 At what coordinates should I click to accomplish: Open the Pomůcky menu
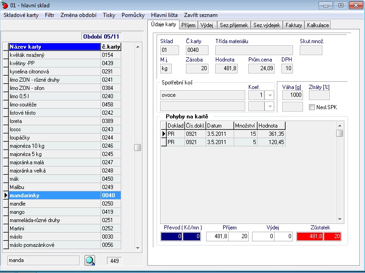133,15
